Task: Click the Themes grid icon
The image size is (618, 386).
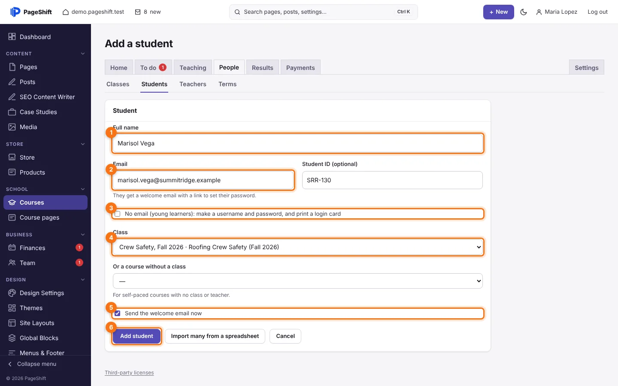Action: point(12,308)
